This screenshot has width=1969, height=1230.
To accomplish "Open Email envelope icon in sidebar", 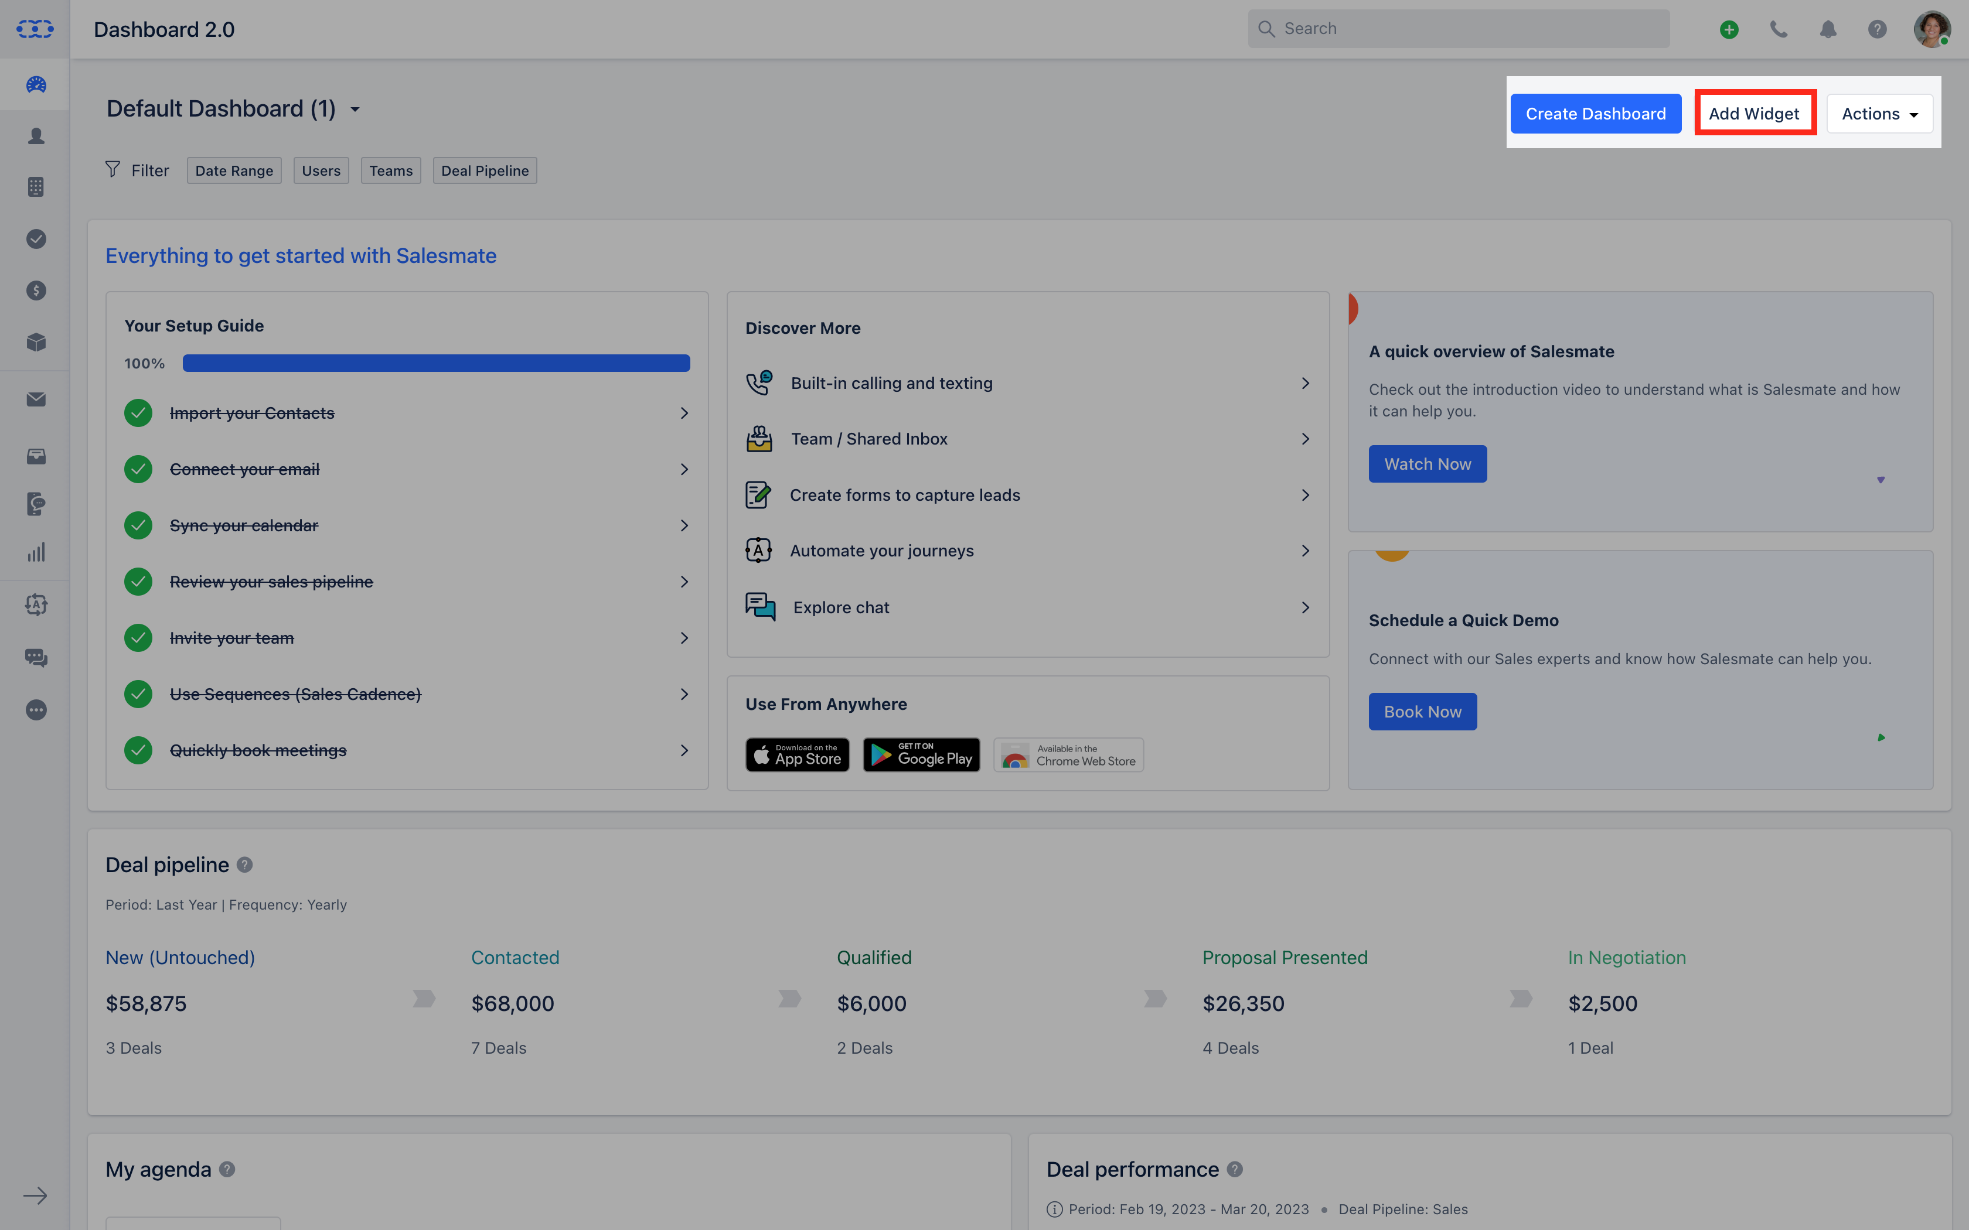I will pos(36,399).
